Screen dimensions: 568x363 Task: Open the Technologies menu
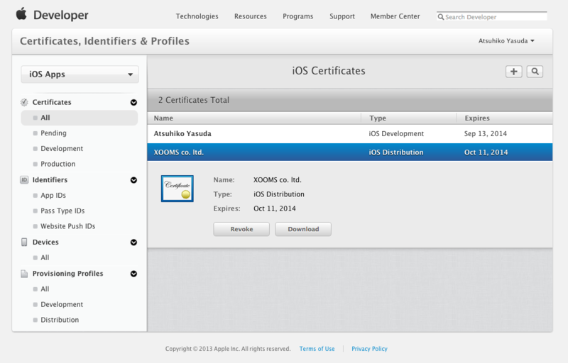click(x=197, y=16)
